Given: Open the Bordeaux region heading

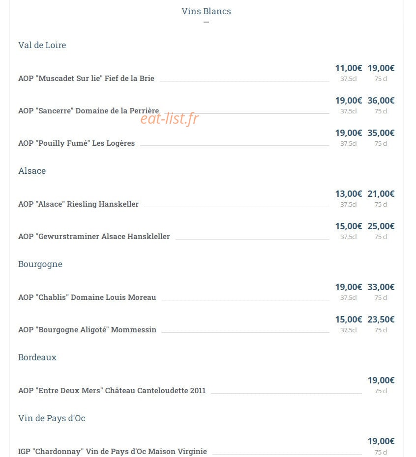Looking at the screenshot, I should click(x=37, y=357).
